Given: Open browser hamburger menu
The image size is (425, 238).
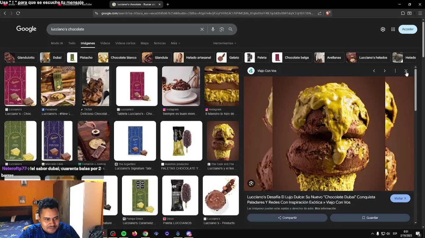Looking at the screenshot, I should pyautogui.click(x=420, y=13).
